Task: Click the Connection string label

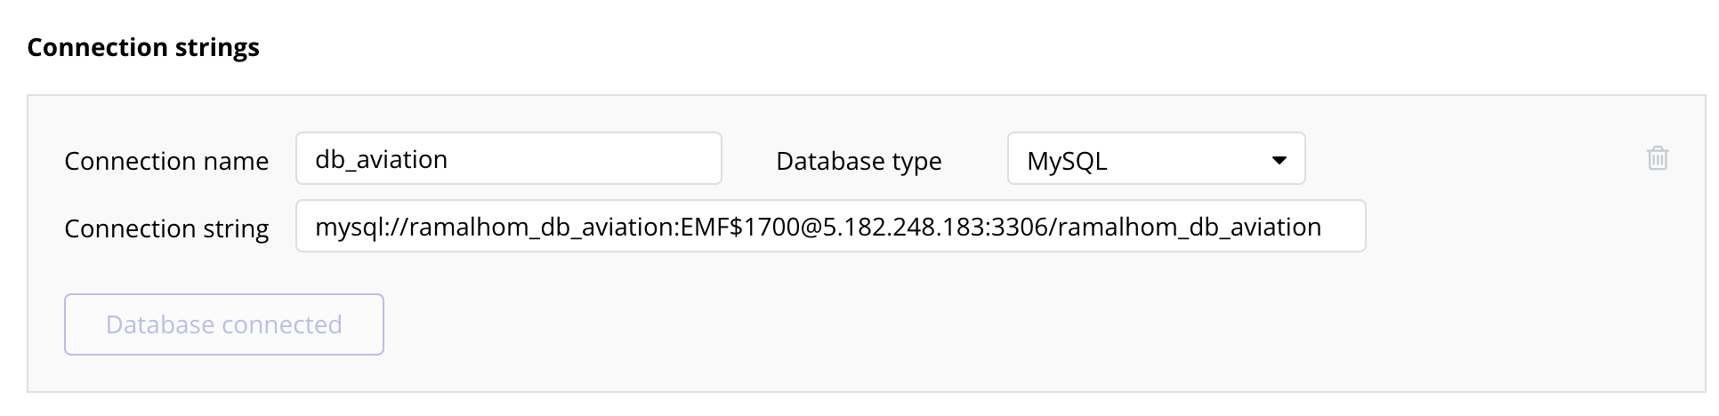Action: (x=166, y=228)
